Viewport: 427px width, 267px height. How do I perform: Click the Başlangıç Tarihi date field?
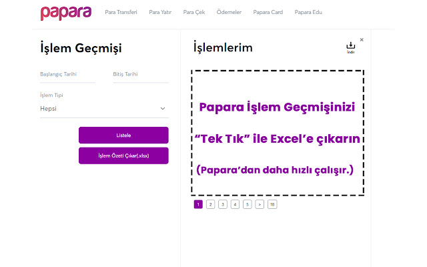(68, 76)
